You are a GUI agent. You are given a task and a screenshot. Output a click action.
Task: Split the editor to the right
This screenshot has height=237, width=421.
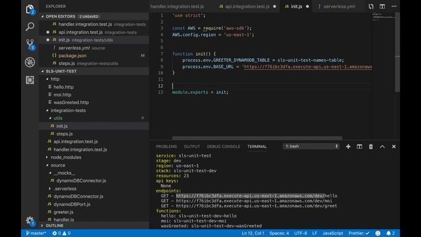(x=382, y=6)
